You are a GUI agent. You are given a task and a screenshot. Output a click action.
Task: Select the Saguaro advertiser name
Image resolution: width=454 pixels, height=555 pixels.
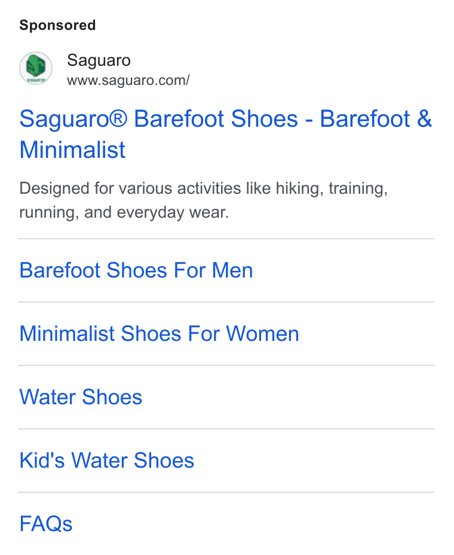click(x=99, y=60)
